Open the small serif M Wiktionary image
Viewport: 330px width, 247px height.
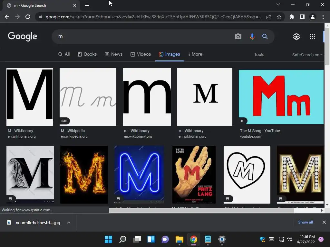click(205, 96)
